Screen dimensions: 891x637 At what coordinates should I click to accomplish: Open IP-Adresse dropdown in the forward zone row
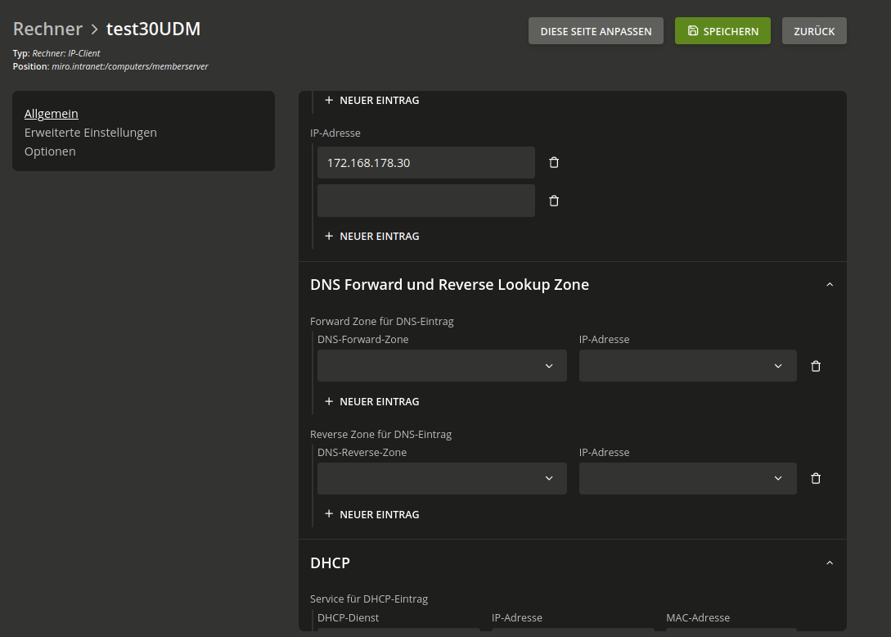687,366
